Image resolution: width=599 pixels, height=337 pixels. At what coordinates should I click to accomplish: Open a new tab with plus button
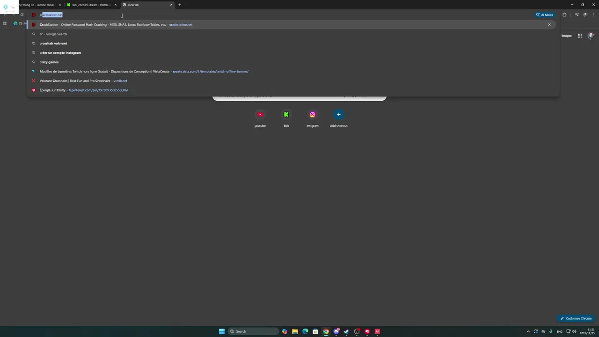179,5
